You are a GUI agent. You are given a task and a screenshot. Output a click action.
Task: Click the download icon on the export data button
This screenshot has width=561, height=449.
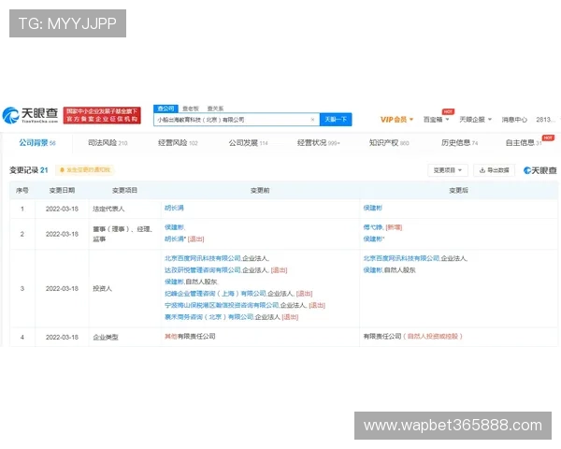[482, 170]
